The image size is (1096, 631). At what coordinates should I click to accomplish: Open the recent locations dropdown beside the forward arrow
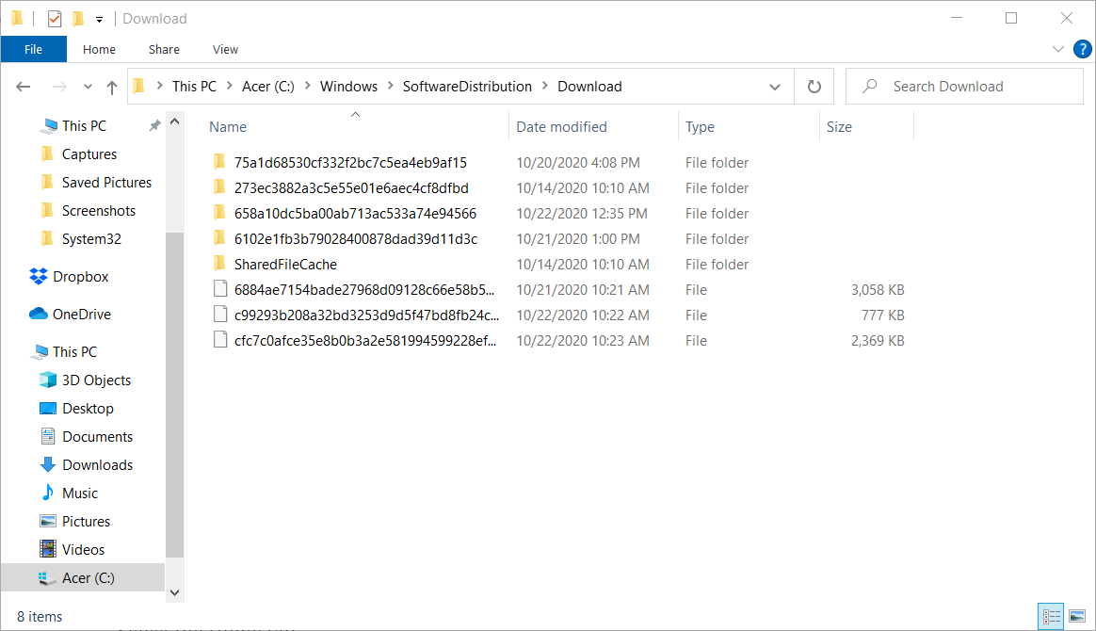tap(87, 86)
